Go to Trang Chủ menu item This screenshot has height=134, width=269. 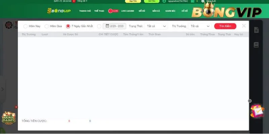[x=85, y=11]
